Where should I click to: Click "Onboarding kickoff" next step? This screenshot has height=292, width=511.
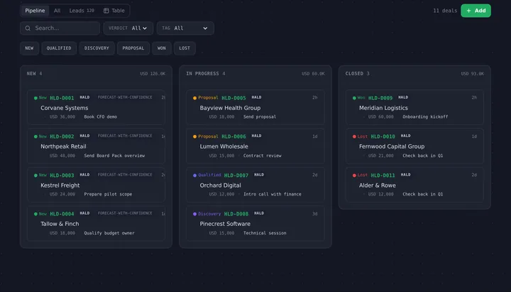click(x=425, y=117)
